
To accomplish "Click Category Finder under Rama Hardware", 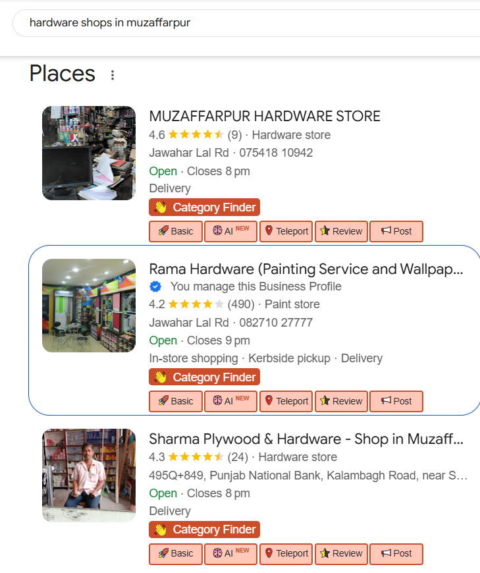I will click(x=205, y=377).
